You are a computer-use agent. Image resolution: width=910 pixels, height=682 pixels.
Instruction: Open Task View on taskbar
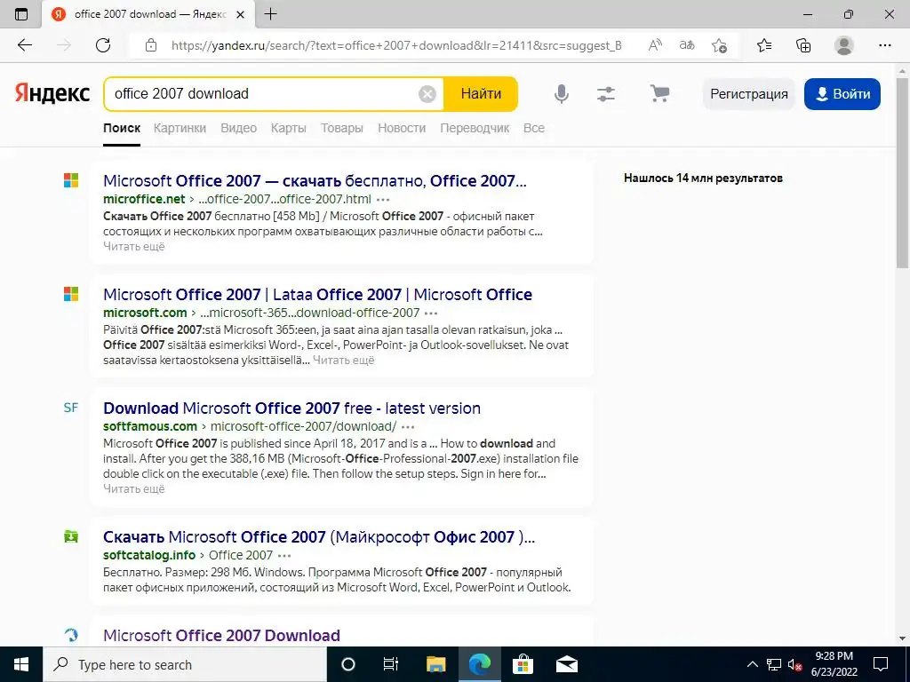[391, 664]
